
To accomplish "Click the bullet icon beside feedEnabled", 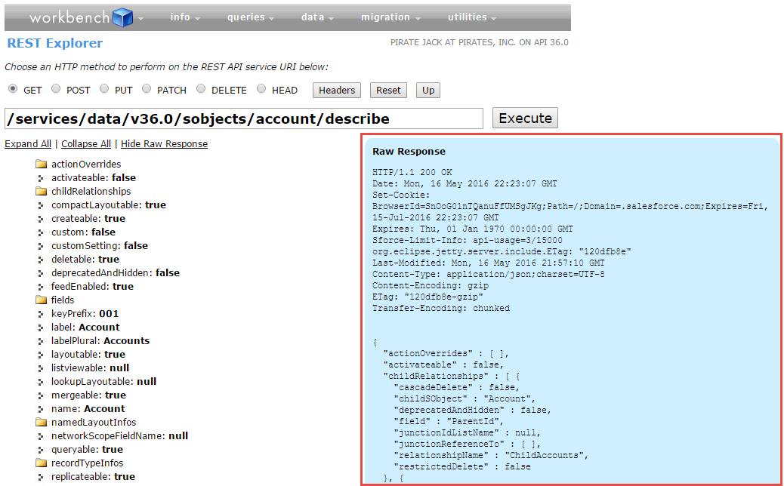I will coord(41,287).
